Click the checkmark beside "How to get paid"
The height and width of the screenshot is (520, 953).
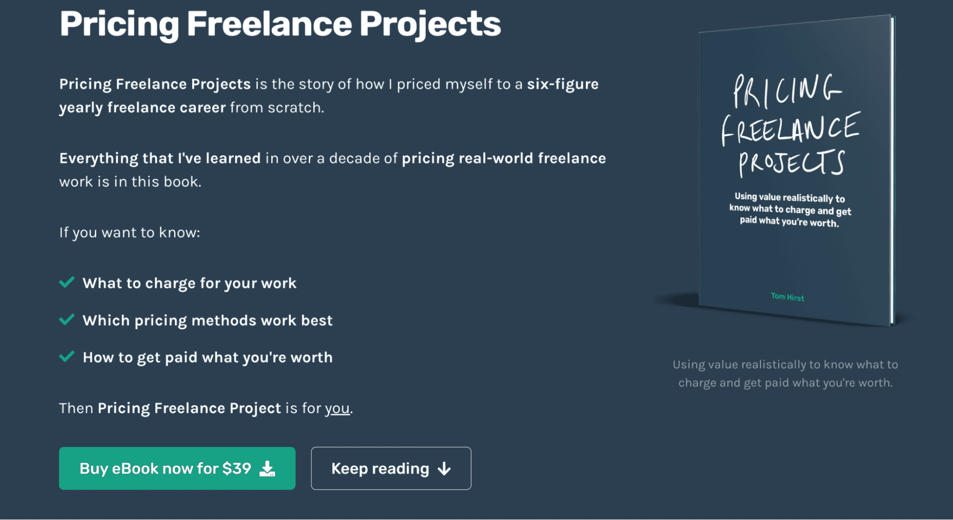tap(67, 357)
